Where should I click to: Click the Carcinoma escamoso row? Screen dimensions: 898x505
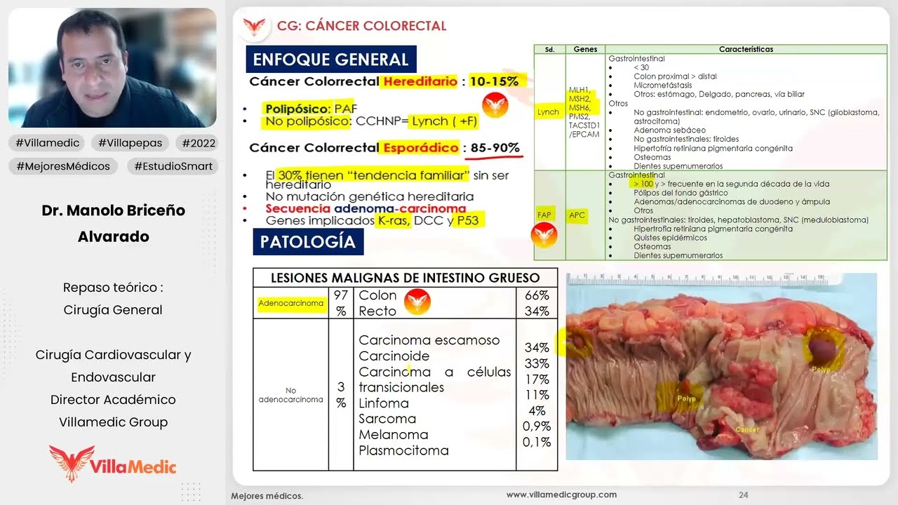coord(429,340)
